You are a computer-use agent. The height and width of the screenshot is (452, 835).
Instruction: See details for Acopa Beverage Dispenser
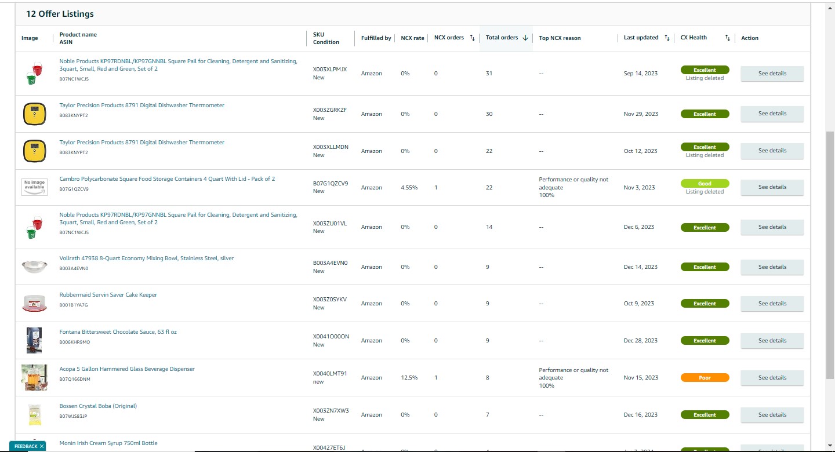pyautogui.click(x=772, y=378)
